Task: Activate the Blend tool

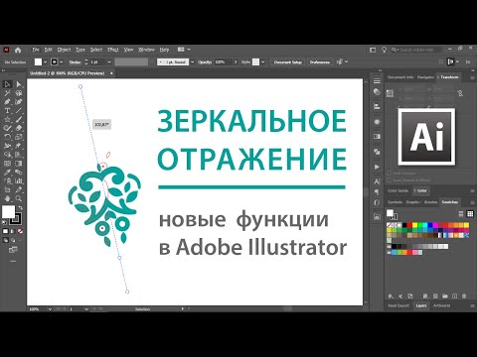Action: click(x=19, y=173)
